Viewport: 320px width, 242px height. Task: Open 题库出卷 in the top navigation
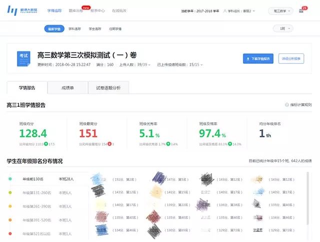pos(75,10)
